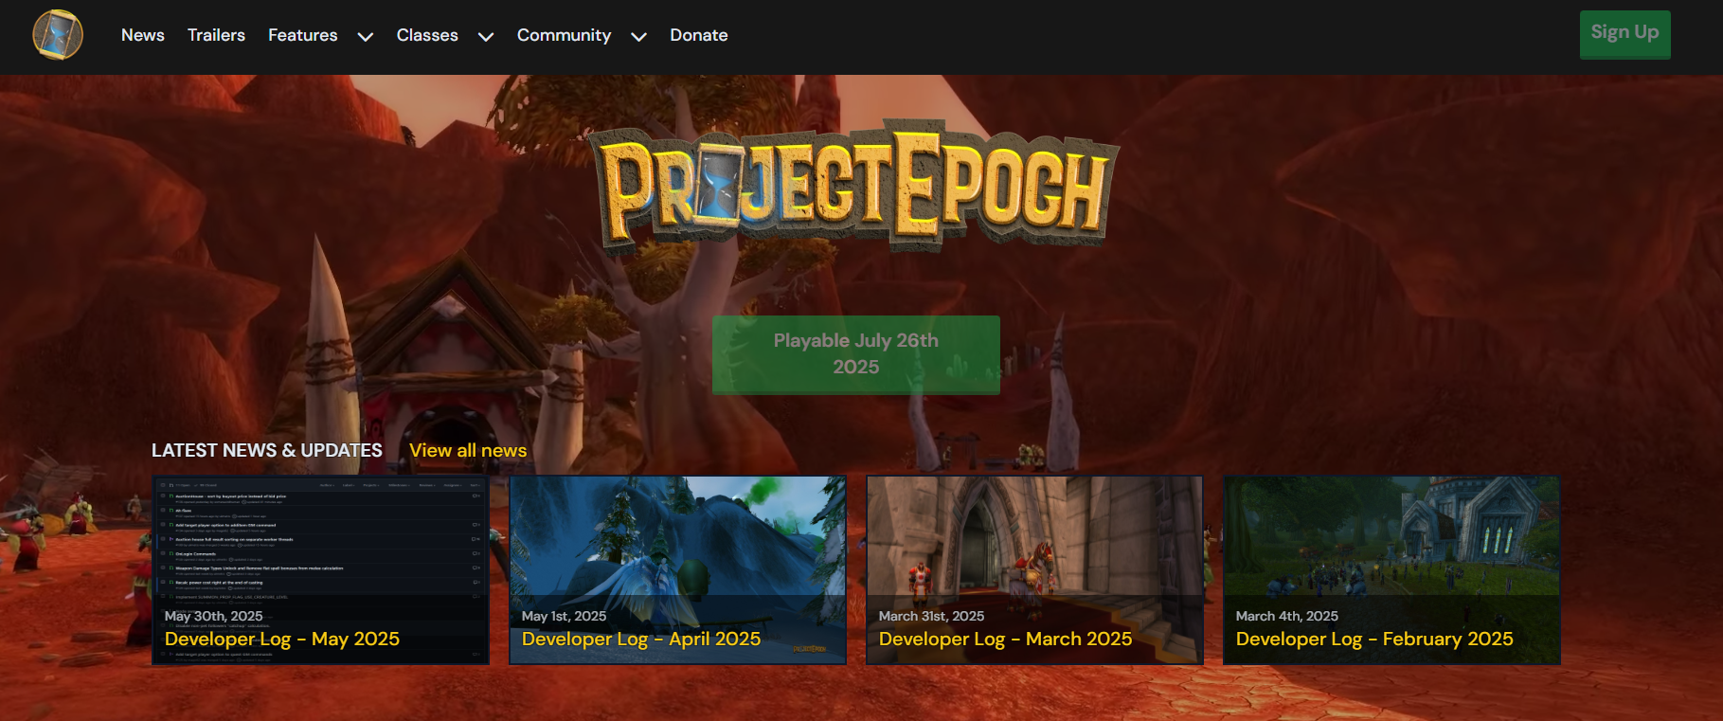Open the View all news link
Image resolution: width=1723 pixels, height=721 pixels.
(x=468, y=450)
